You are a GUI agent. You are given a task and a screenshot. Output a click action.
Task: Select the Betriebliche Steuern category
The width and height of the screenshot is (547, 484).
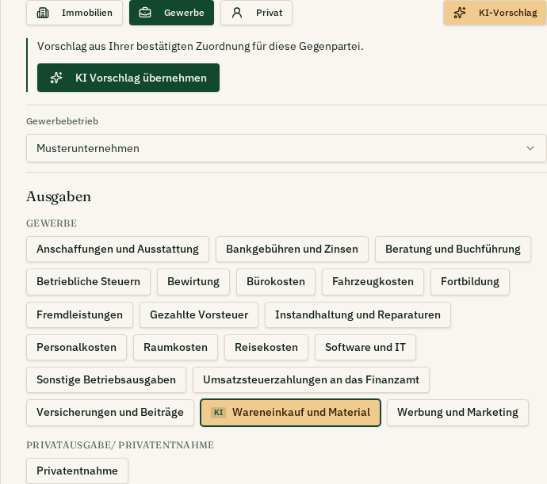[x=88, y=282]
